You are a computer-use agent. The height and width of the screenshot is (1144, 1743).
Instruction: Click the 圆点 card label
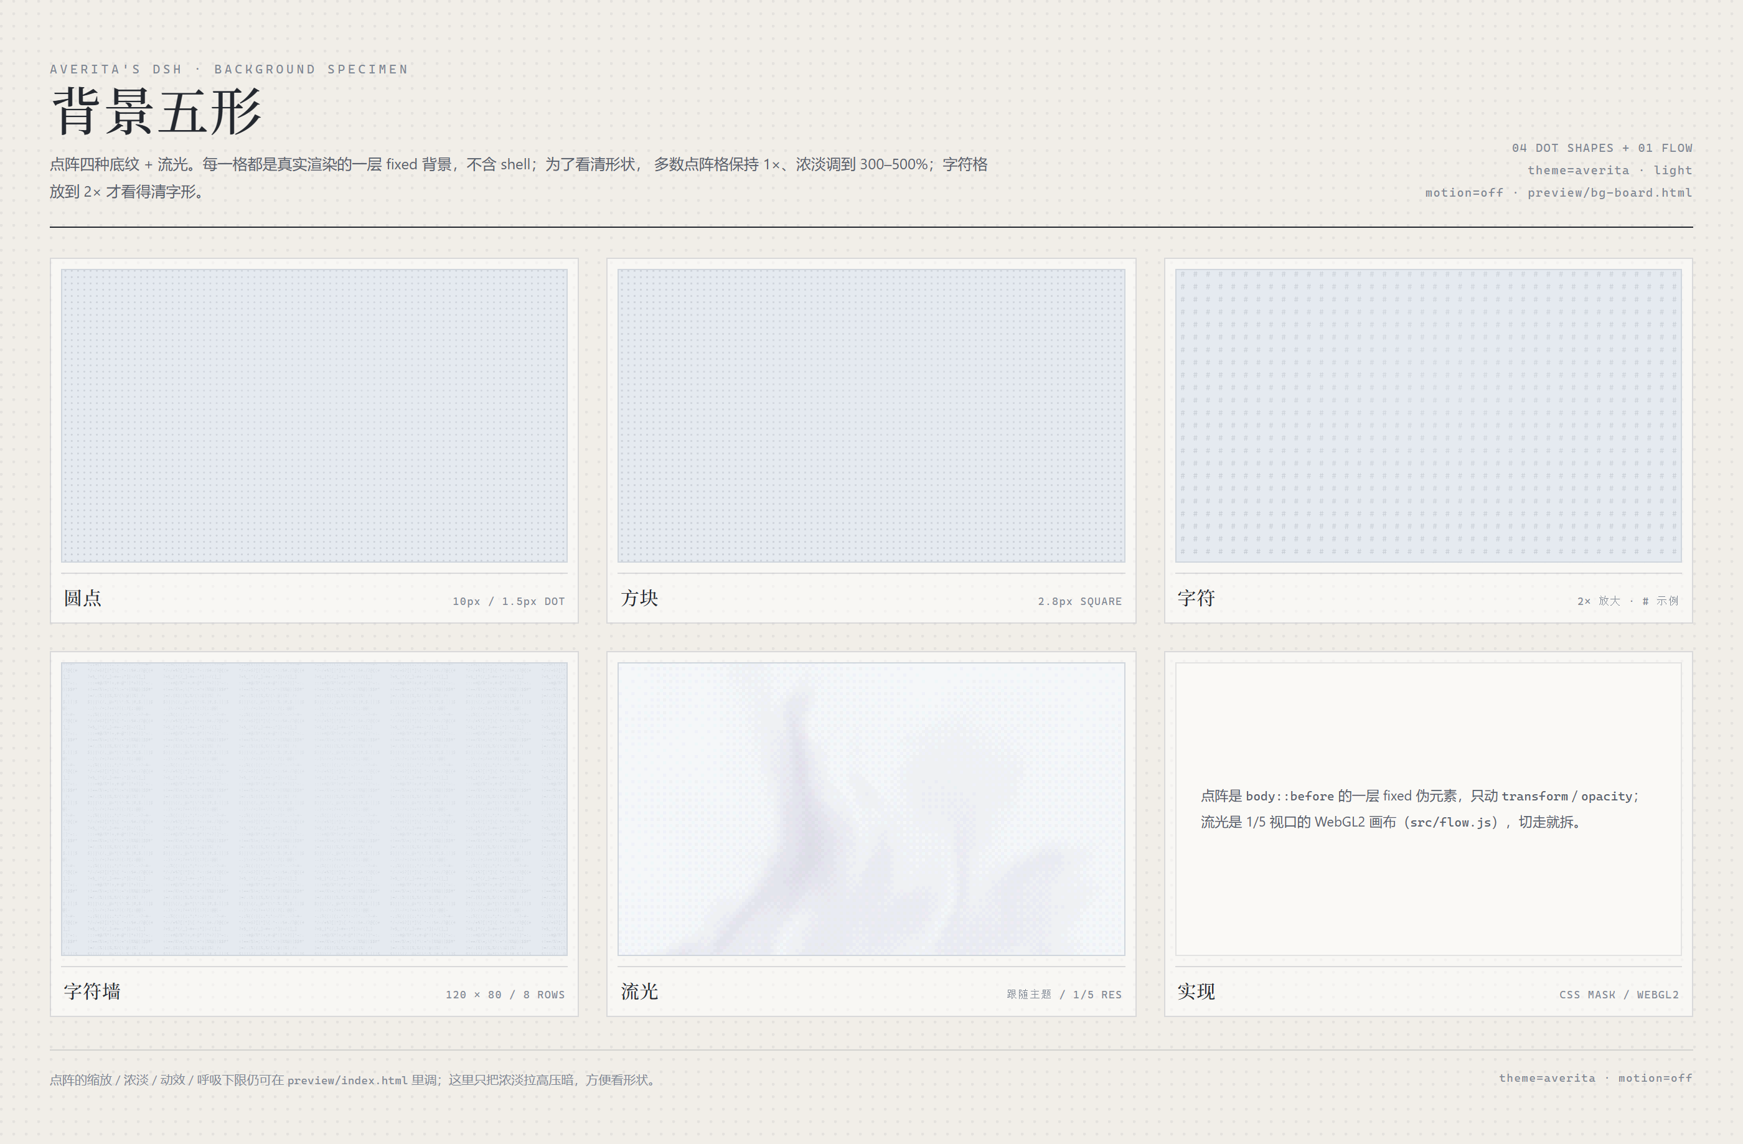tap(83, 598)
